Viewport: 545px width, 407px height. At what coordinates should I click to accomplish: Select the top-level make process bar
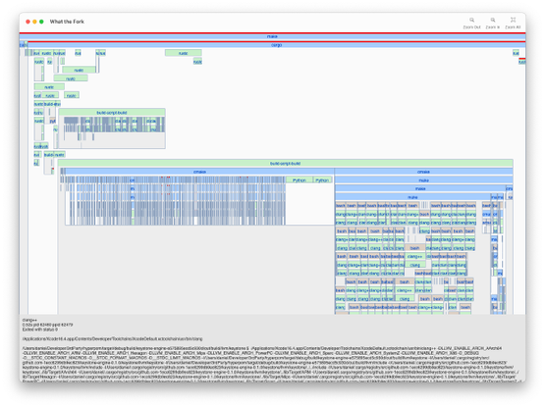pyautogui.click(x=272, y=36)
